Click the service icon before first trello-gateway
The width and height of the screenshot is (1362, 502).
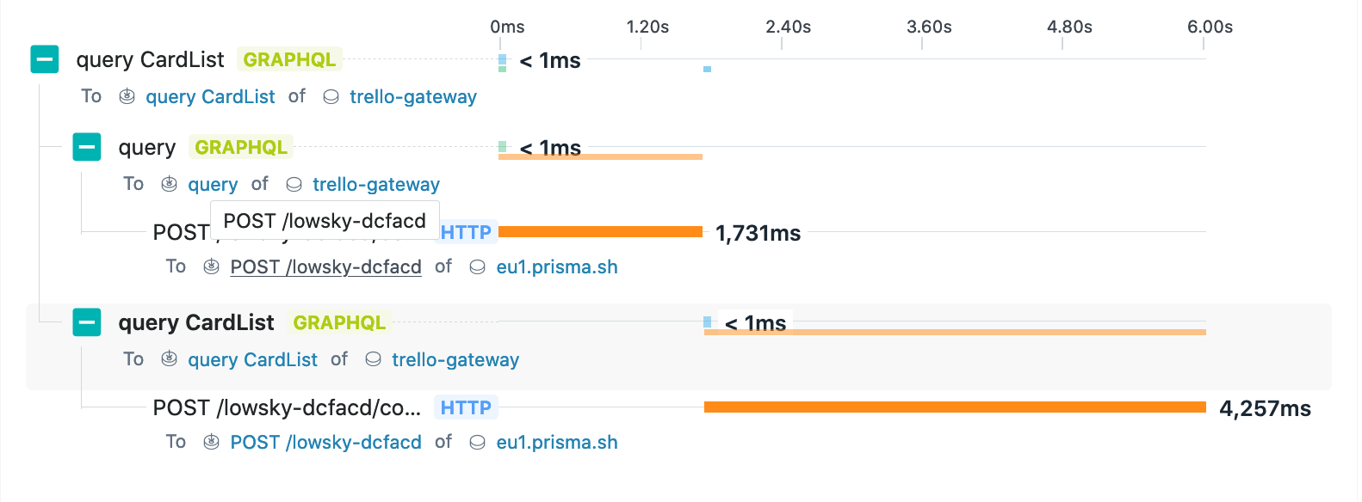click(331, 97)
